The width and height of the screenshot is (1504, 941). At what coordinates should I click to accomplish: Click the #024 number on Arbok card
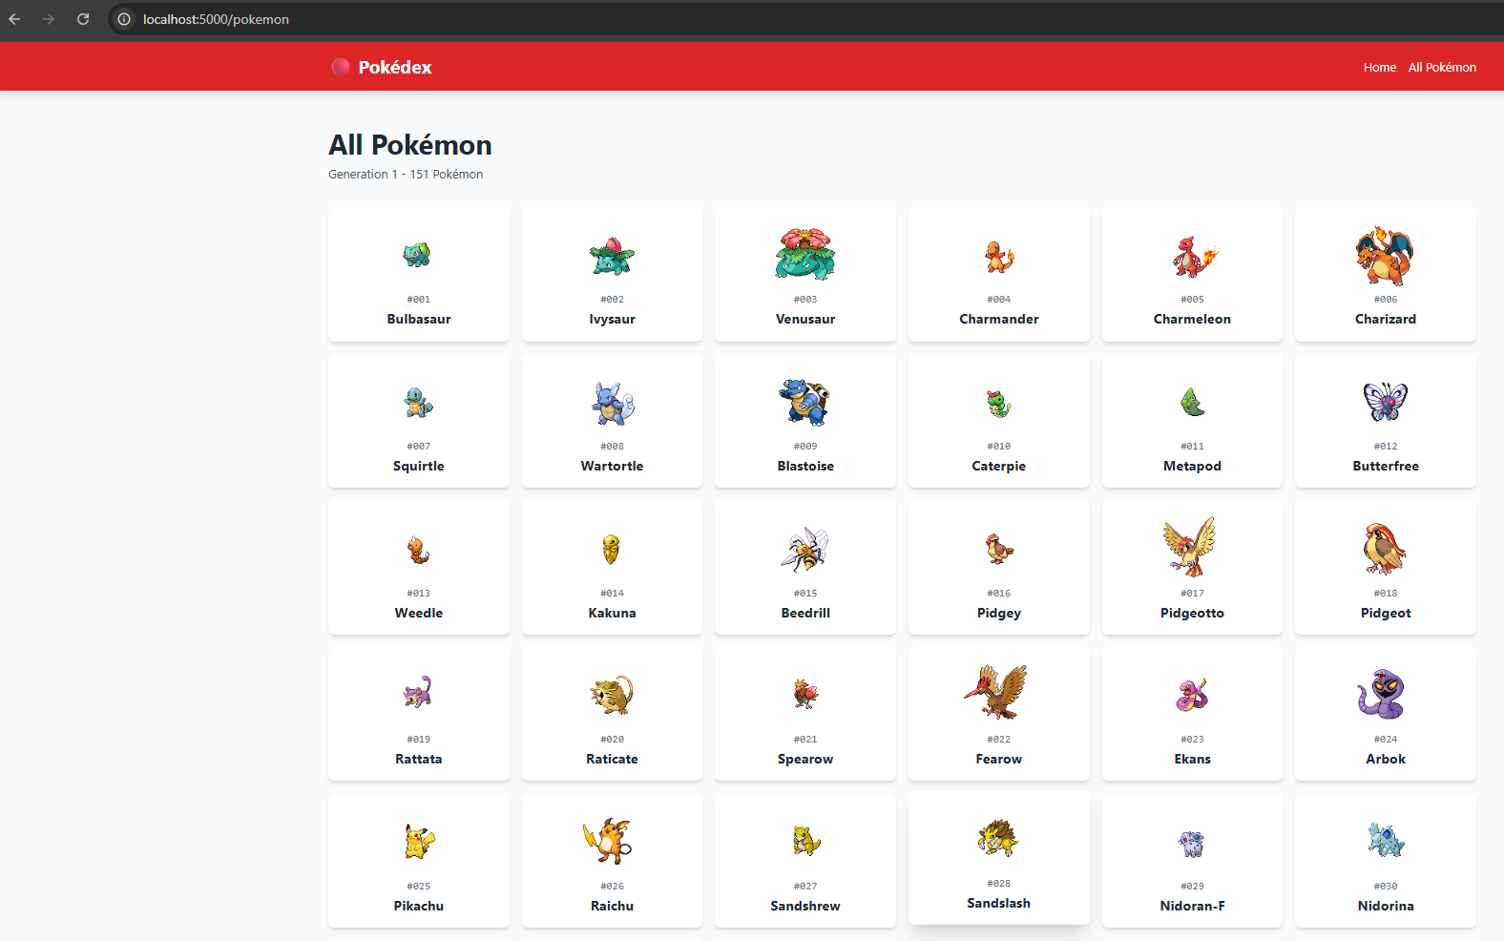click(x=1386, y=739)
